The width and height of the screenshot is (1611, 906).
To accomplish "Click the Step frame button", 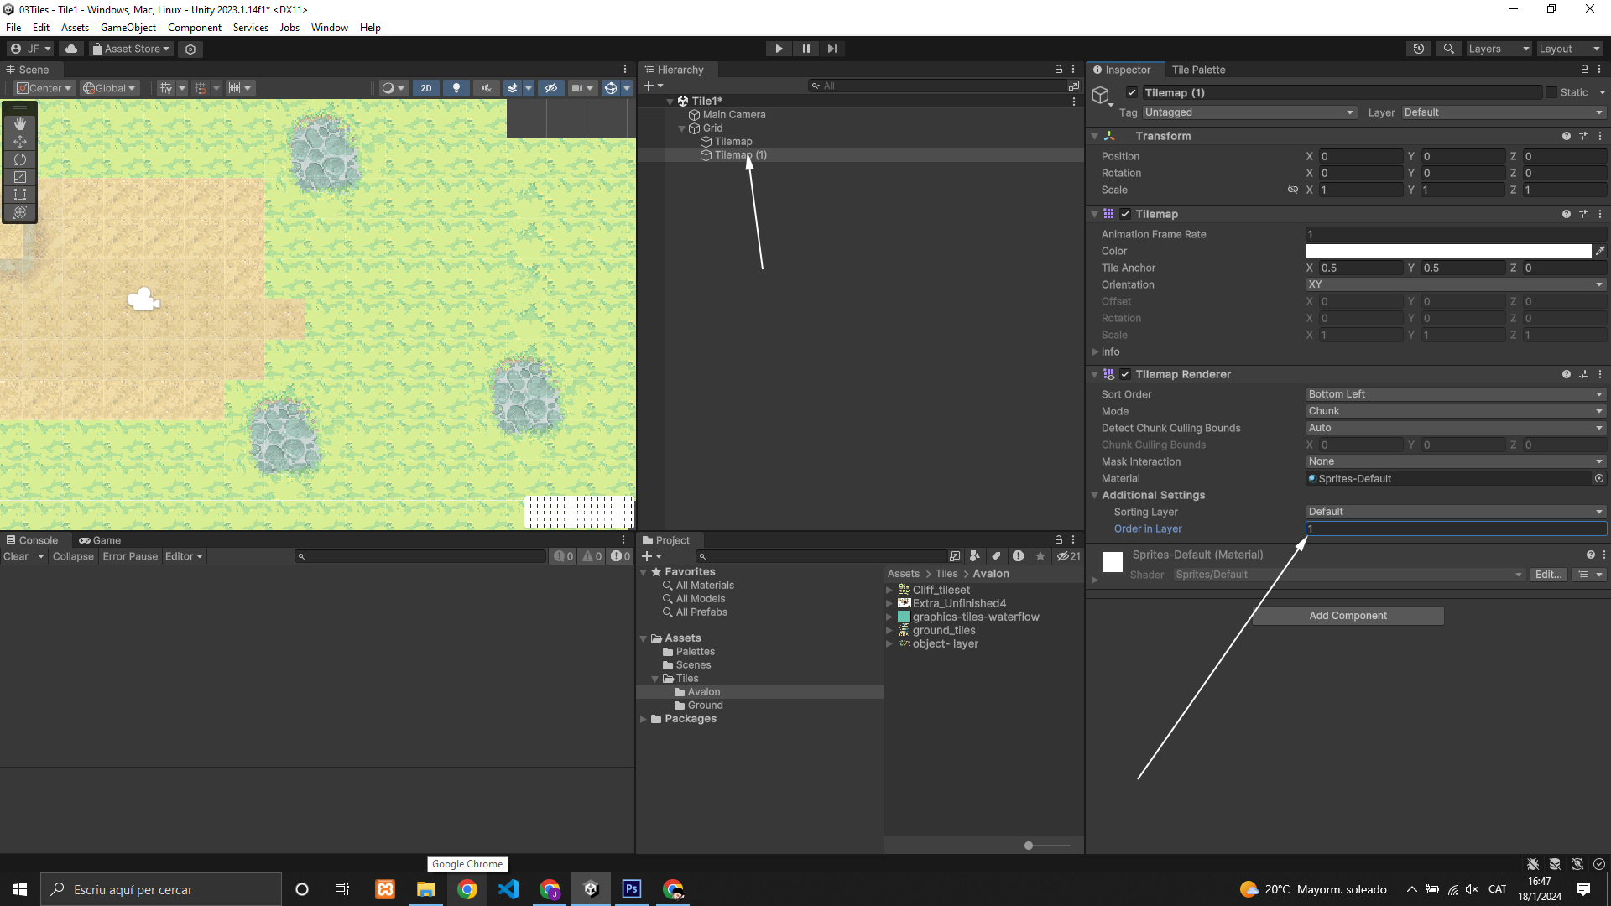I will point(832,49).
